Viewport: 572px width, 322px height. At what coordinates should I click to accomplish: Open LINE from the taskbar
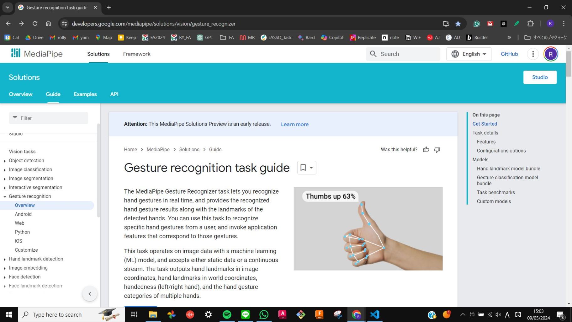click(246, 314)
